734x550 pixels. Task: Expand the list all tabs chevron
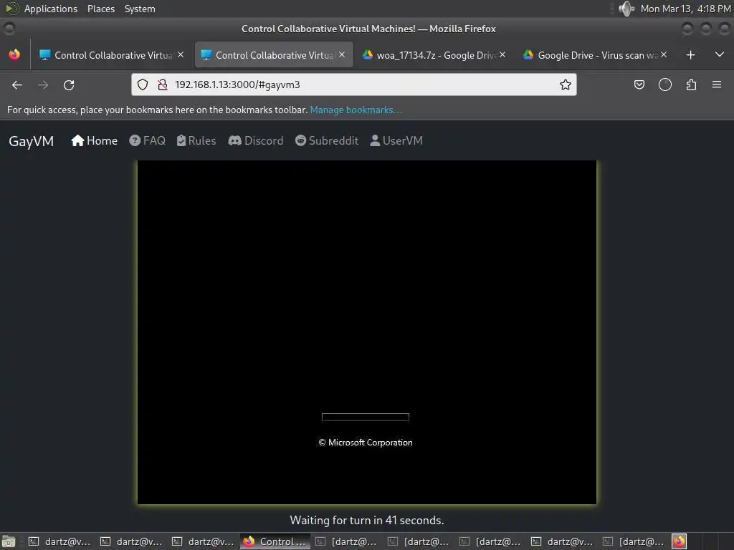[720, 54]
